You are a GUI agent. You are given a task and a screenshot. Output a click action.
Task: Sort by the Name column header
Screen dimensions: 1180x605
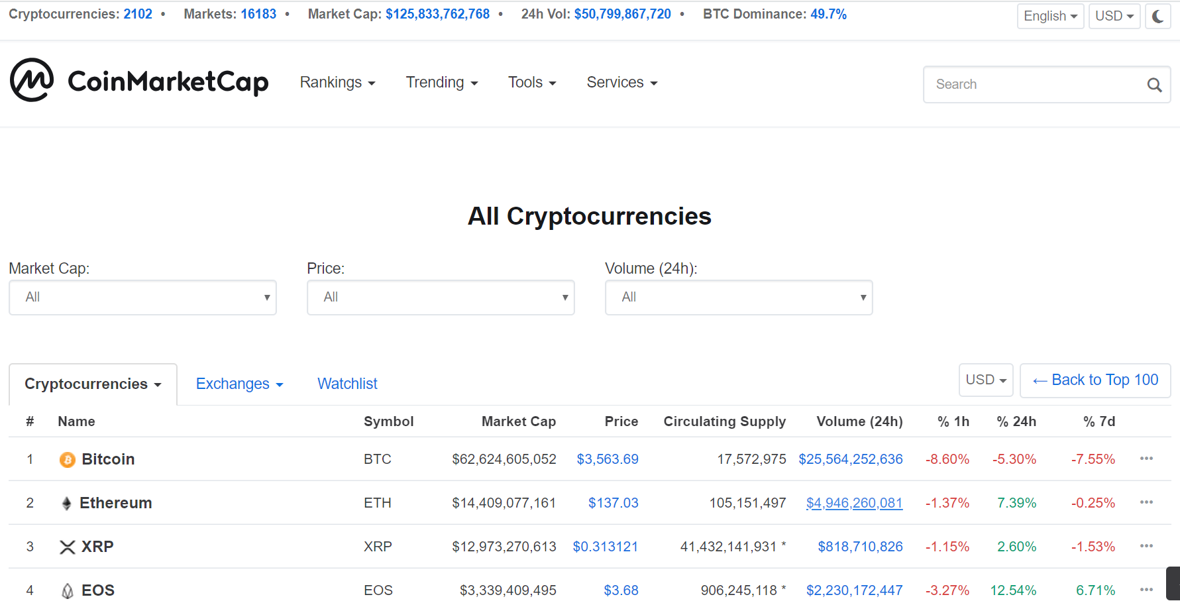(x=76, y=421)
